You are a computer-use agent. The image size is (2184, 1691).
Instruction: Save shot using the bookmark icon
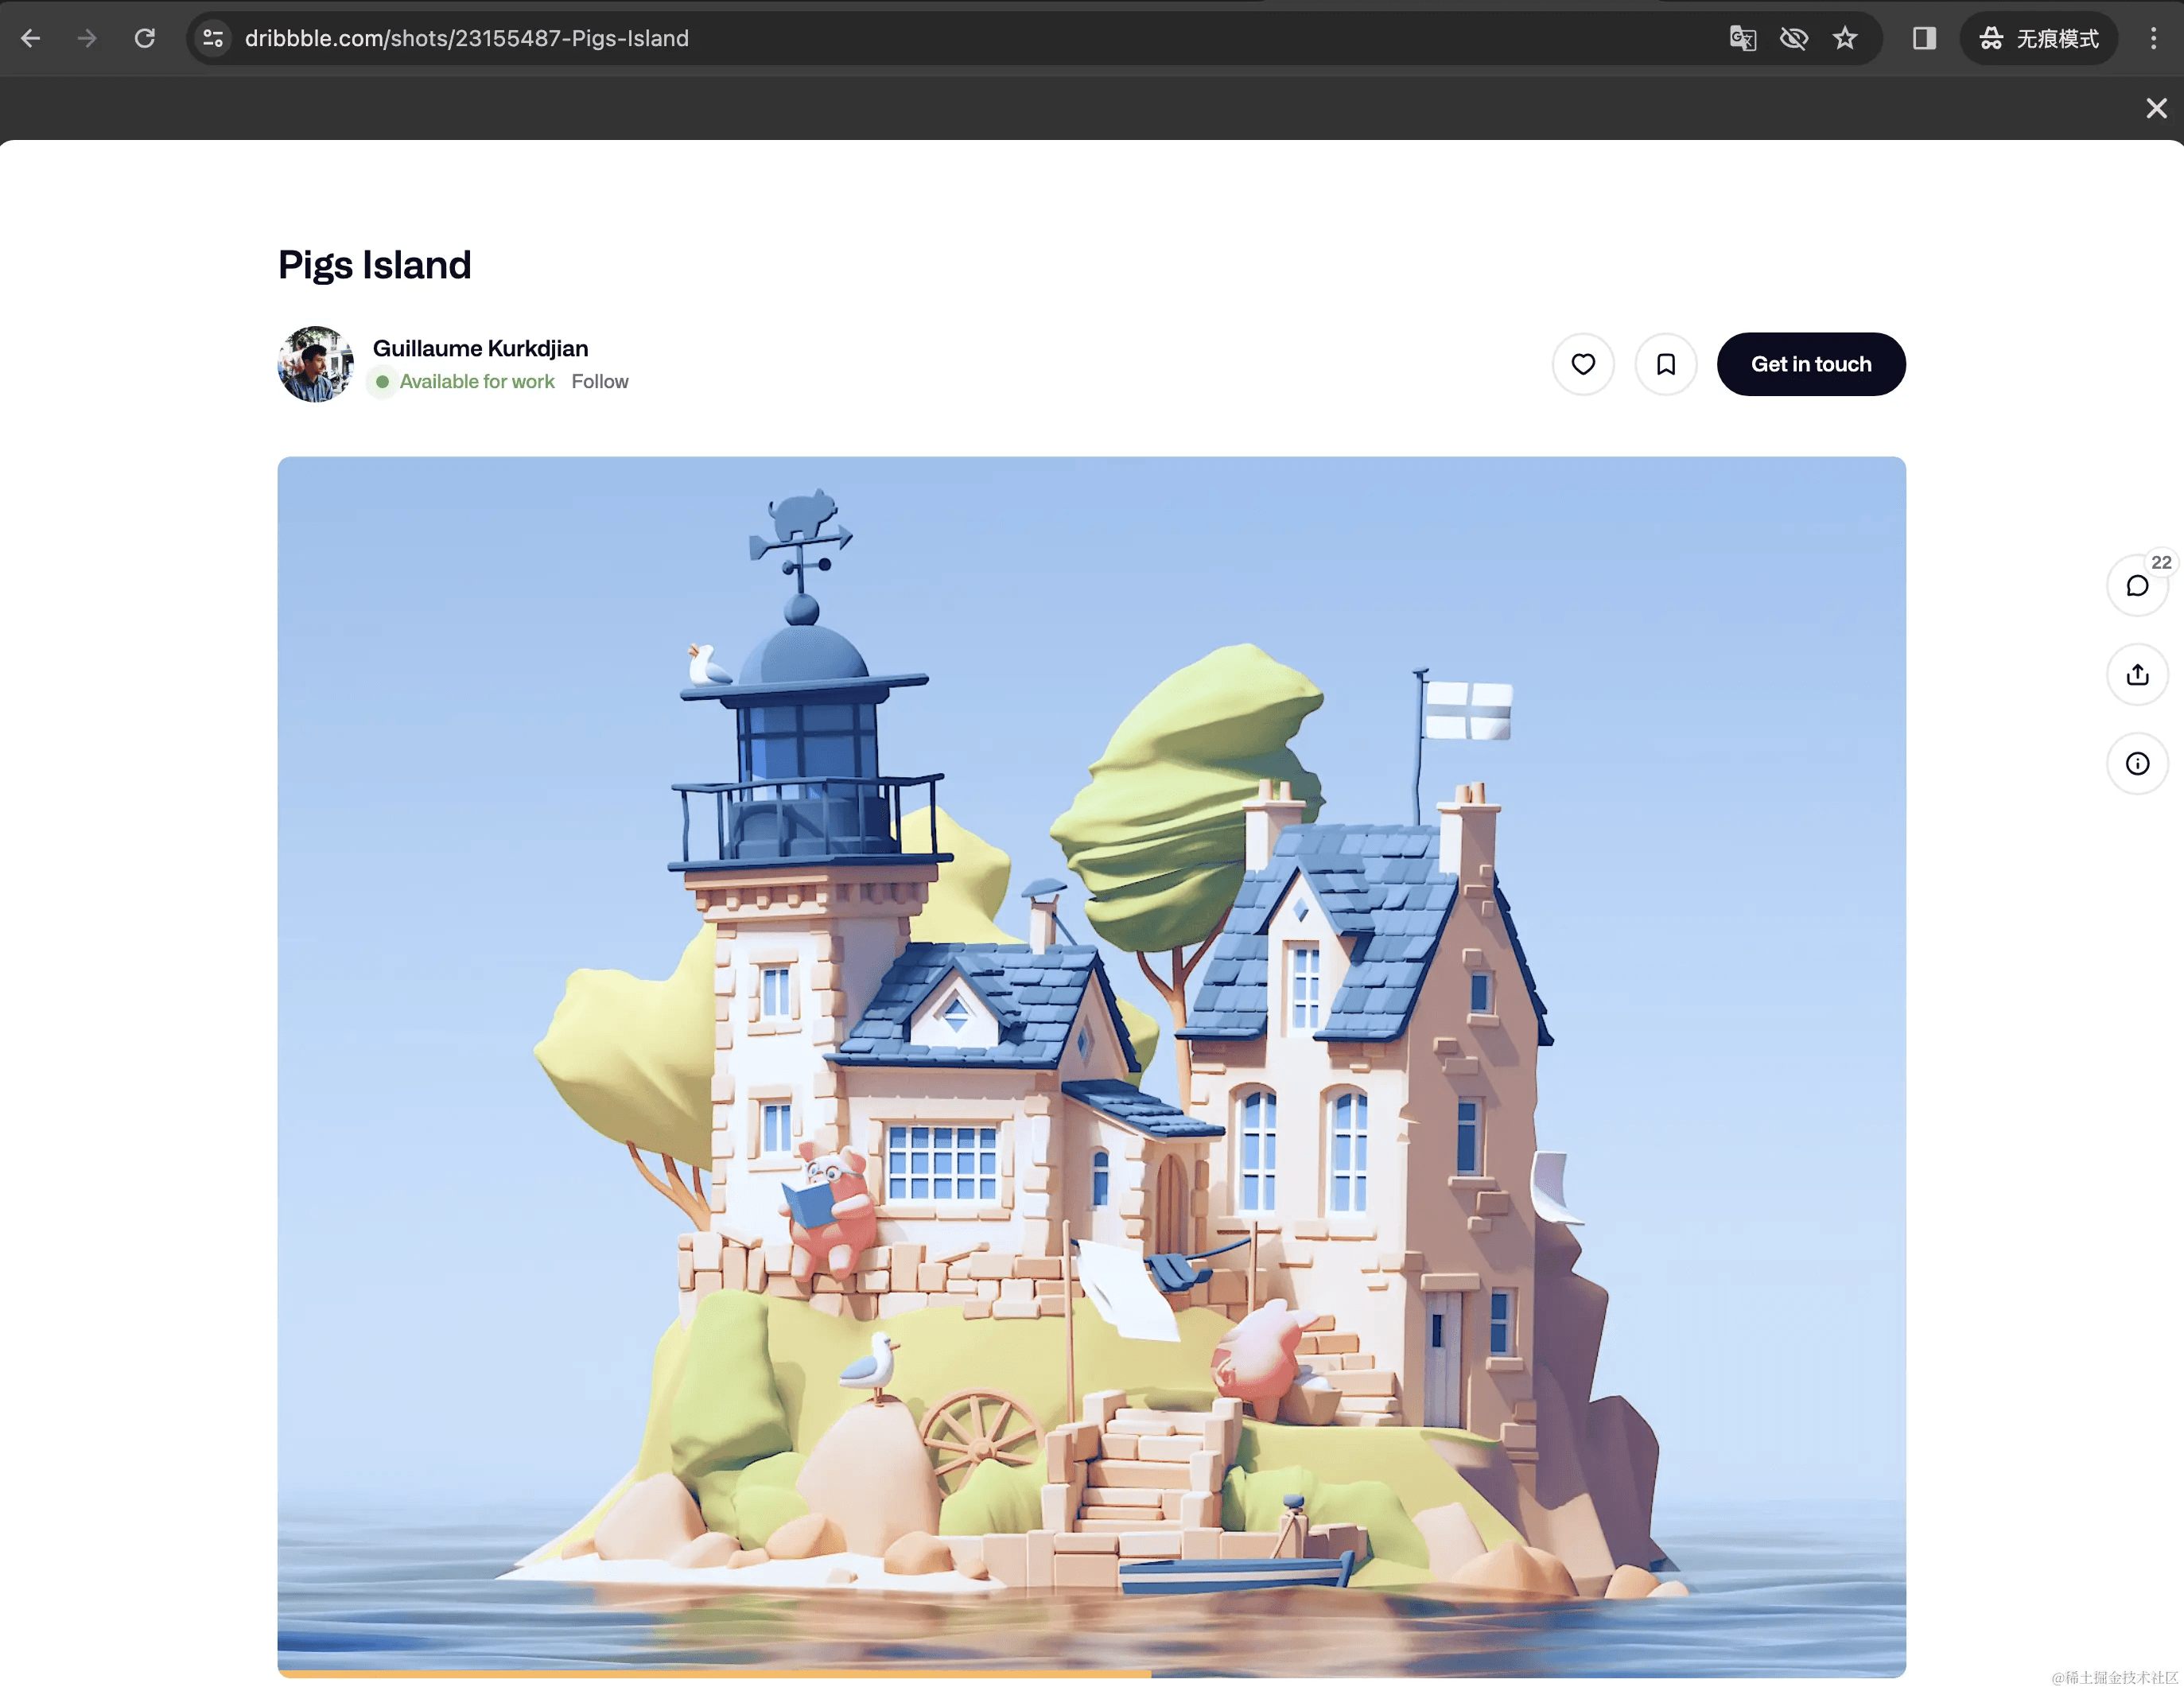point(1665,364)
